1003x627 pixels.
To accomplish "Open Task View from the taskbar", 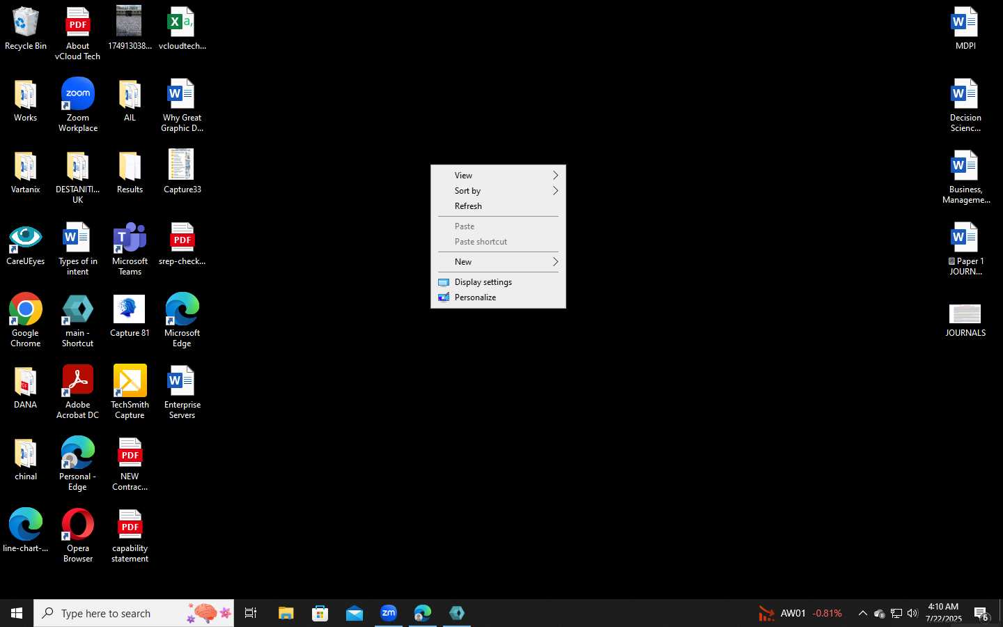I will tap(251, 613).
